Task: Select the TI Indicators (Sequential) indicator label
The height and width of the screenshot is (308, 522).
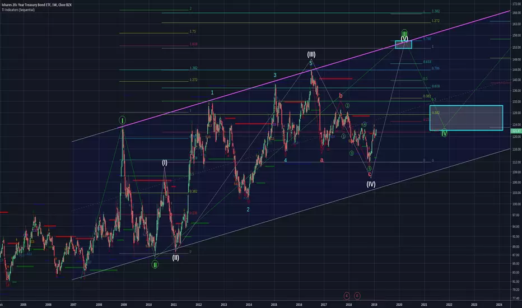Action: [x=18, y=10]
